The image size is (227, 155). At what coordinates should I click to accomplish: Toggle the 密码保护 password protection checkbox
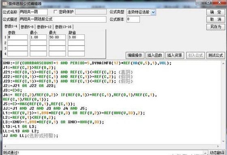(x=56, y=12)
